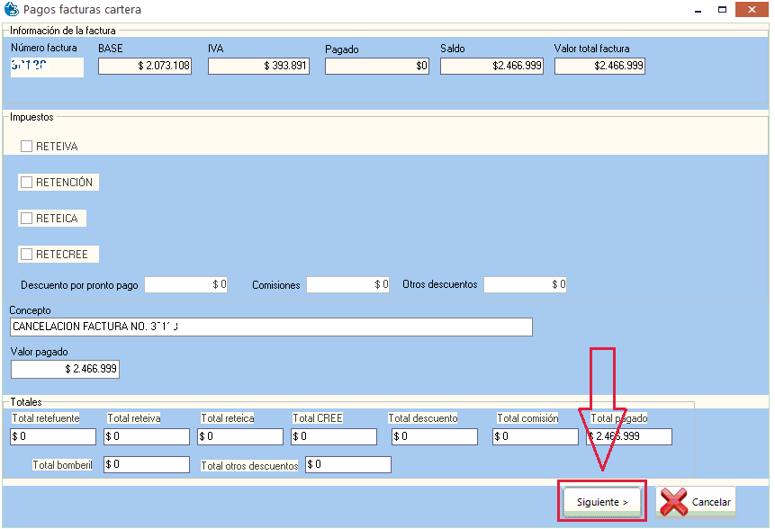Toggle the RETEICA checkbox
Image resolution: width=775 pixels, height=529 pixels.
click(x=27, y=219)
